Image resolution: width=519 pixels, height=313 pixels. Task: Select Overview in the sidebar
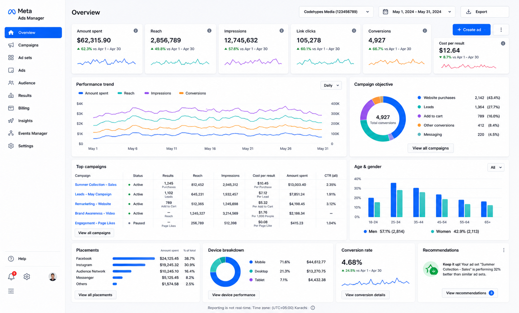[x=33, y=32]
